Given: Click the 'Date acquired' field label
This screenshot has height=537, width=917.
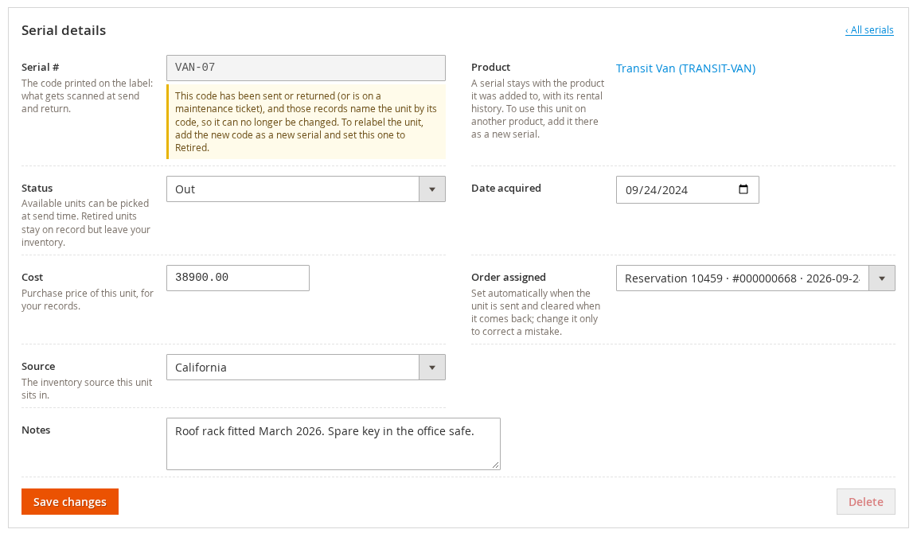Looking at the screenshot, I should [506, 189].
